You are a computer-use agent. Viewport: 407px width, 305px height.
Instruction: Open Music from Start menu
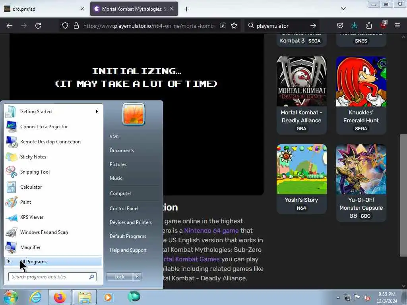point(116,178)
